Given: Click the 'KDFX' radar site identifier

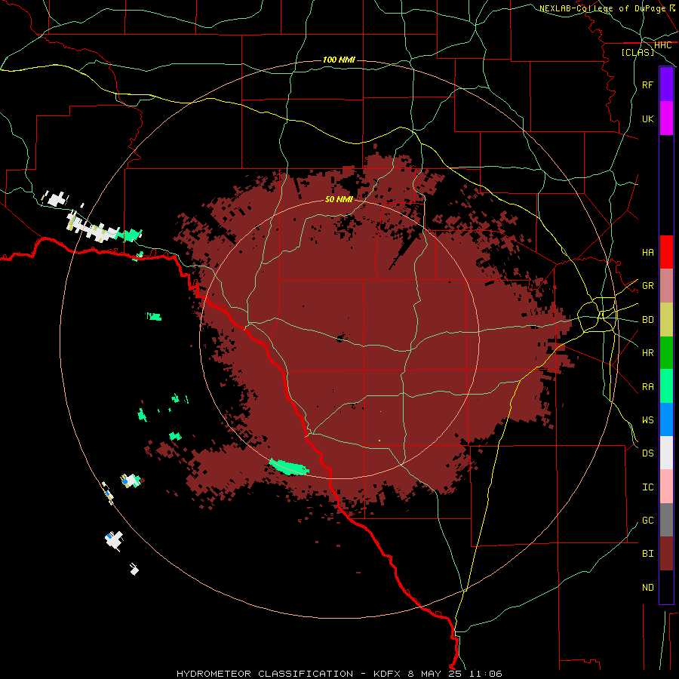Looking at the screenshot, I should (x=387, y=674).
